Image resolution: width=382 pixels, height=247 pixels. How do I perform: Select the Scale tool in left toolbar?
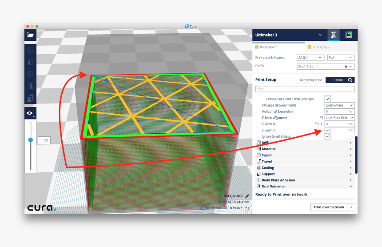31,62
